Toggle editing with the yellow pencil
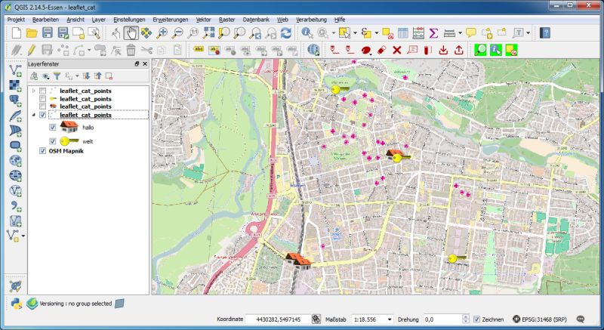 [x=32, y=50]
